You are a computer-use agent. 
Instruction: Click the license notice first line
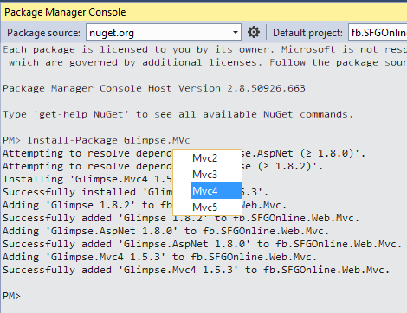pyautogui.click(x=204, y=49)
